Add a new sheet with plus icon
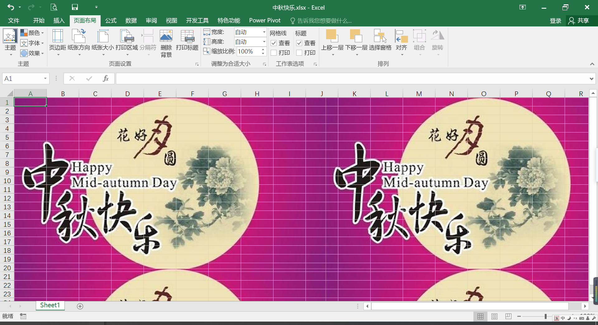Image resolution: width=598 pixels, height=325 pixels. click(x=80, y=306)
